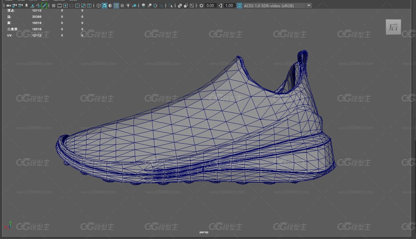416x239 pixels.
Task: Click the Gamma 1.00 value field
Action: pos(230,6)
